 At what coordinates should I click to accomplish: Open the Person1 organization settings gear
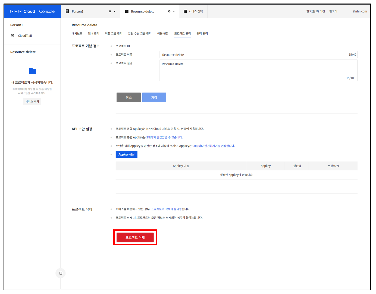[x=110, y=11]
